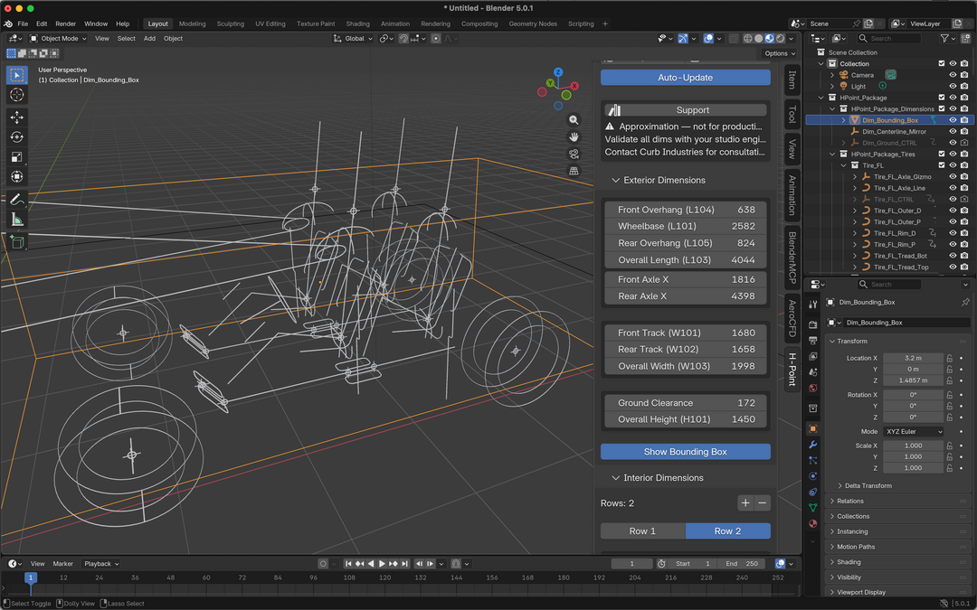Click the outliner filter funnel icon

click(944, 39)
